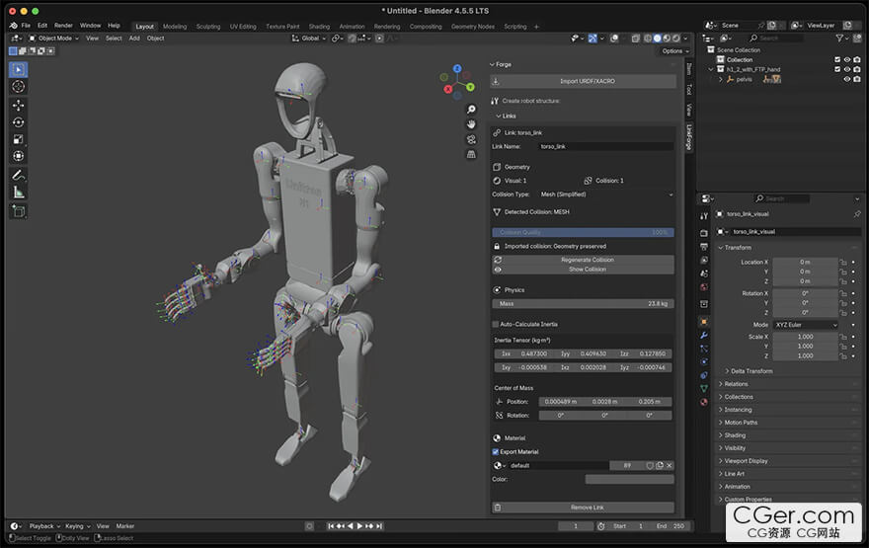The width and height of the screenshot is (869, 548).
Task: Select the Add Cube tool
Action: pos(18,210)
